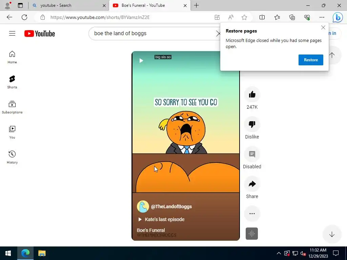Open Kate's last episode linked video

(161, 219)
